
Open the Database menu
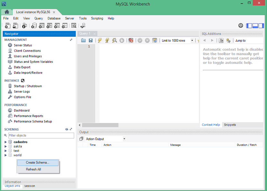click(x=54, y=18)
